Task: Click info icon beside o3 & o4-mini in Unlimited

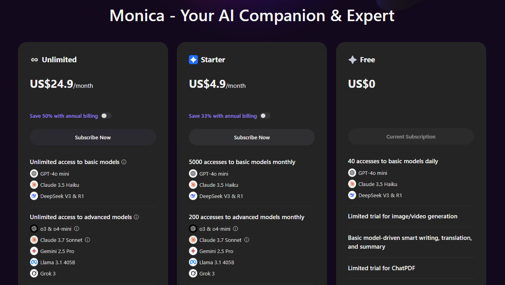Action: [x=77, y=229]
